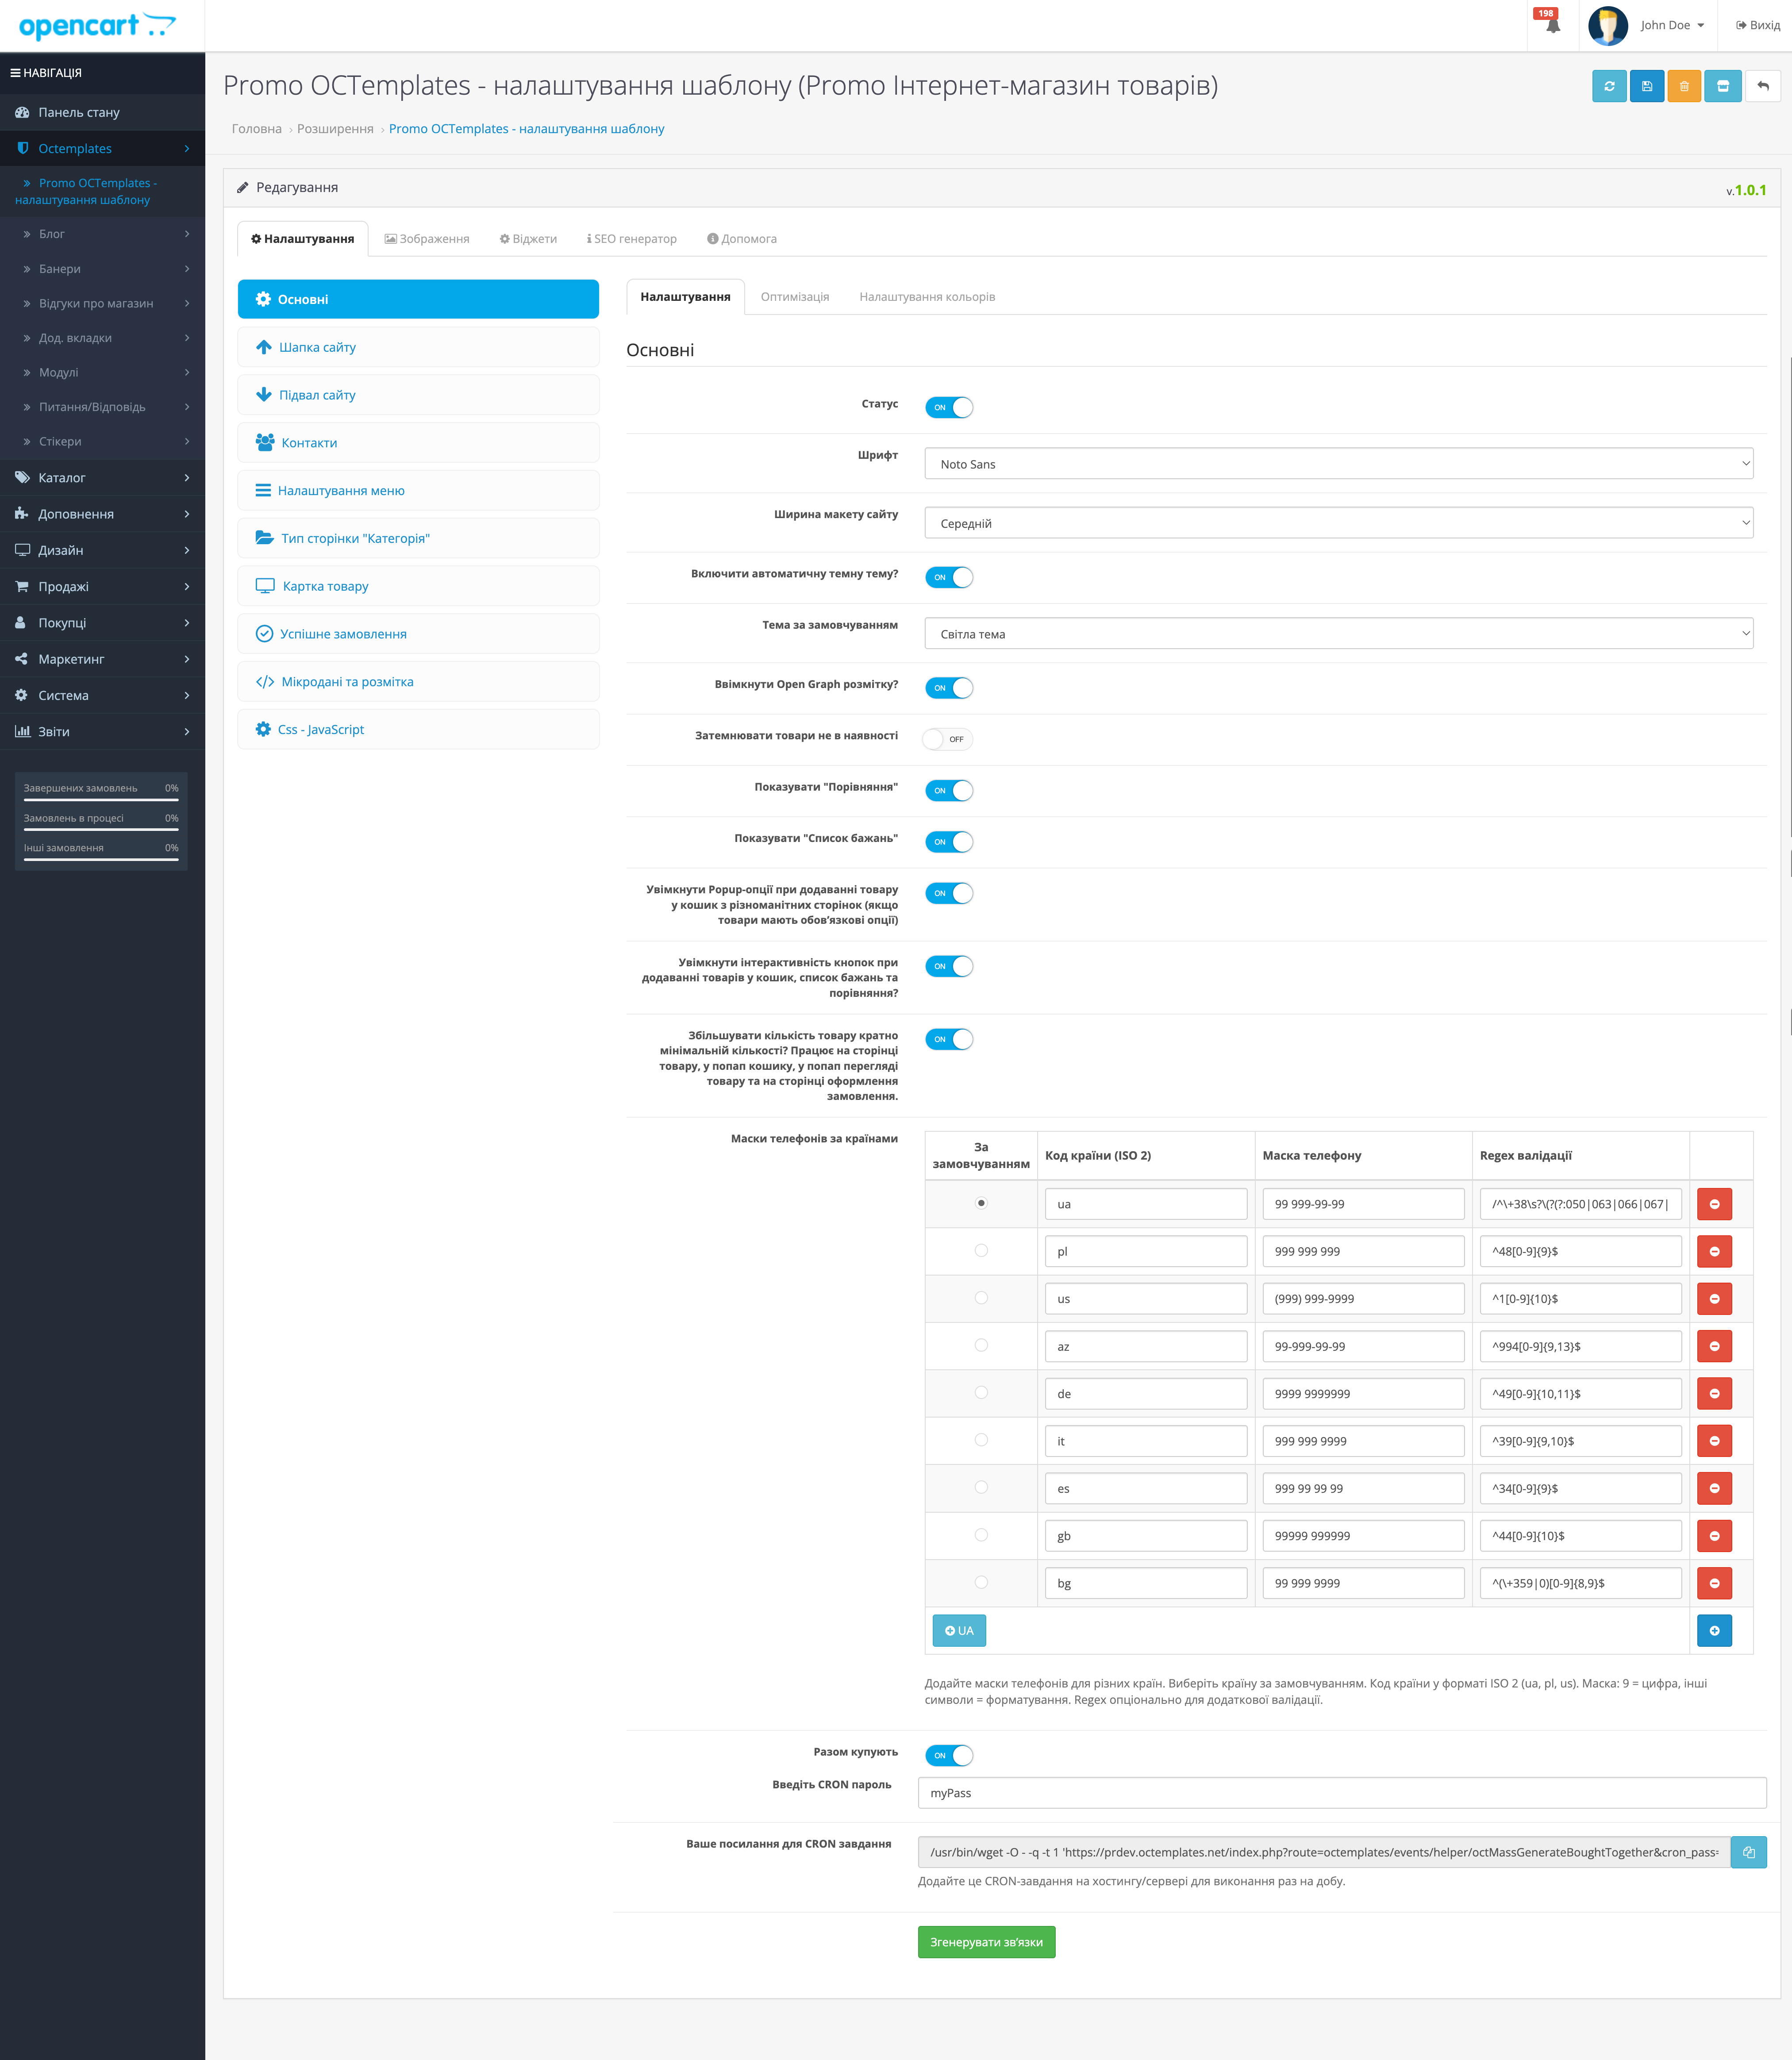Screen dimensions: 1792x2060
Task: Select 'us' as default country radio
Action: (981, 1298)
